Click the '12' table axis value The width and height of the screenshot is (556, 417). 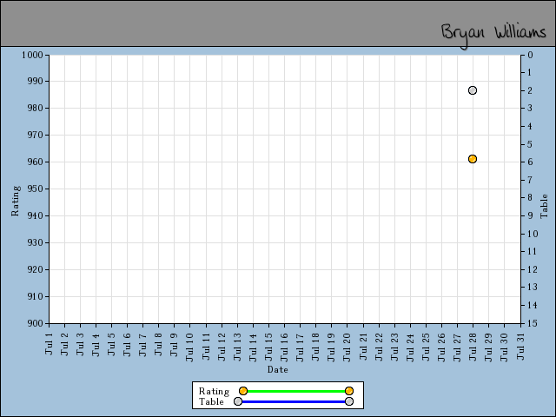(533, 269)
